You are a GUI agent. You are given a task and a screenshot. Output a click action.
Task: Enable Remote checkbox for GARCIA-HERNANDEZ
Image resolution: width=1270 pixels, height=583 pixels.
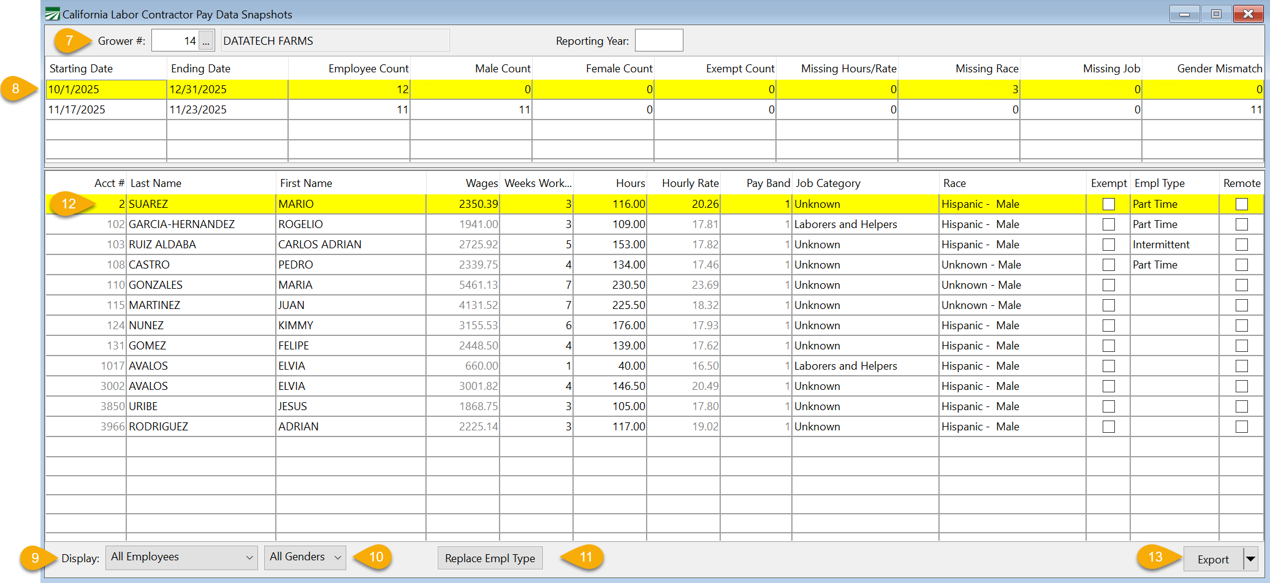coord(1241,224)
